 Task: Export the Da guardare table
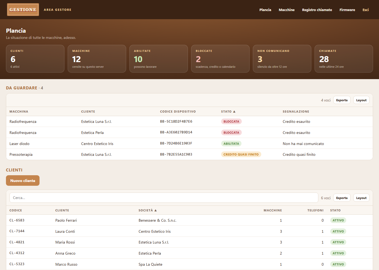tap(342, 100)
